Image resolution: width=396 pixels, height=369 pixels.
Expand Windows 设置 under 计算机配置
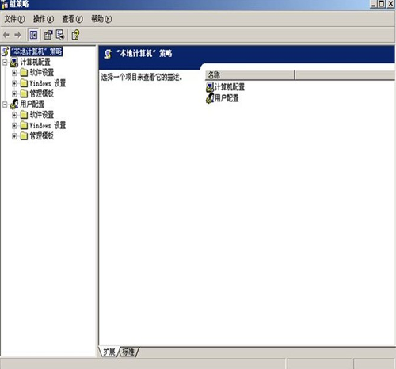click(14, 83)
